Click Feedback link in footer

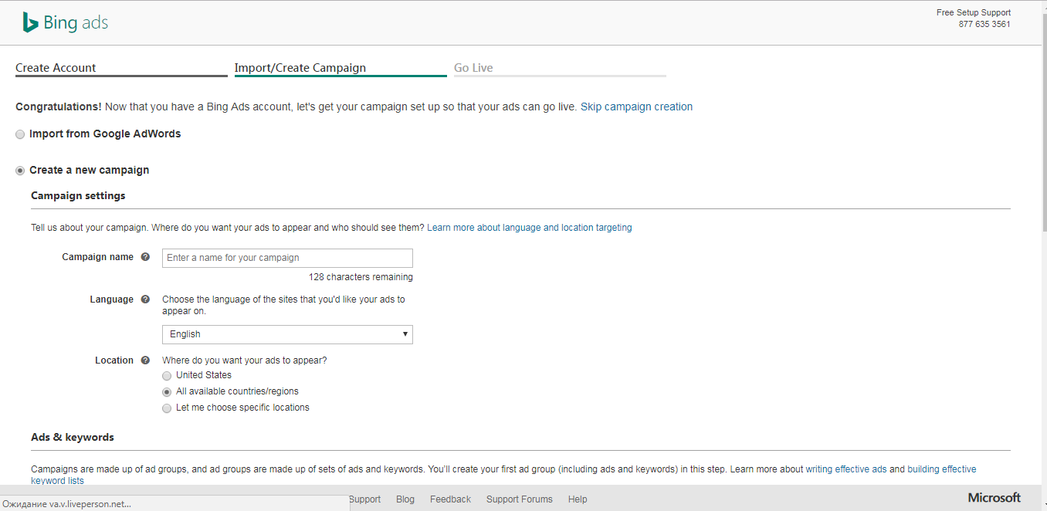click(x=450, y=499)
